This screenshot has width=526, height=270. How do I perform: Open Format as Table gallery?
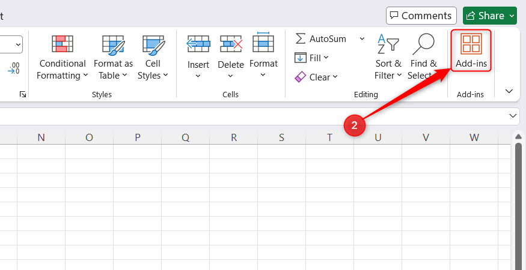[x=113, y=57]
